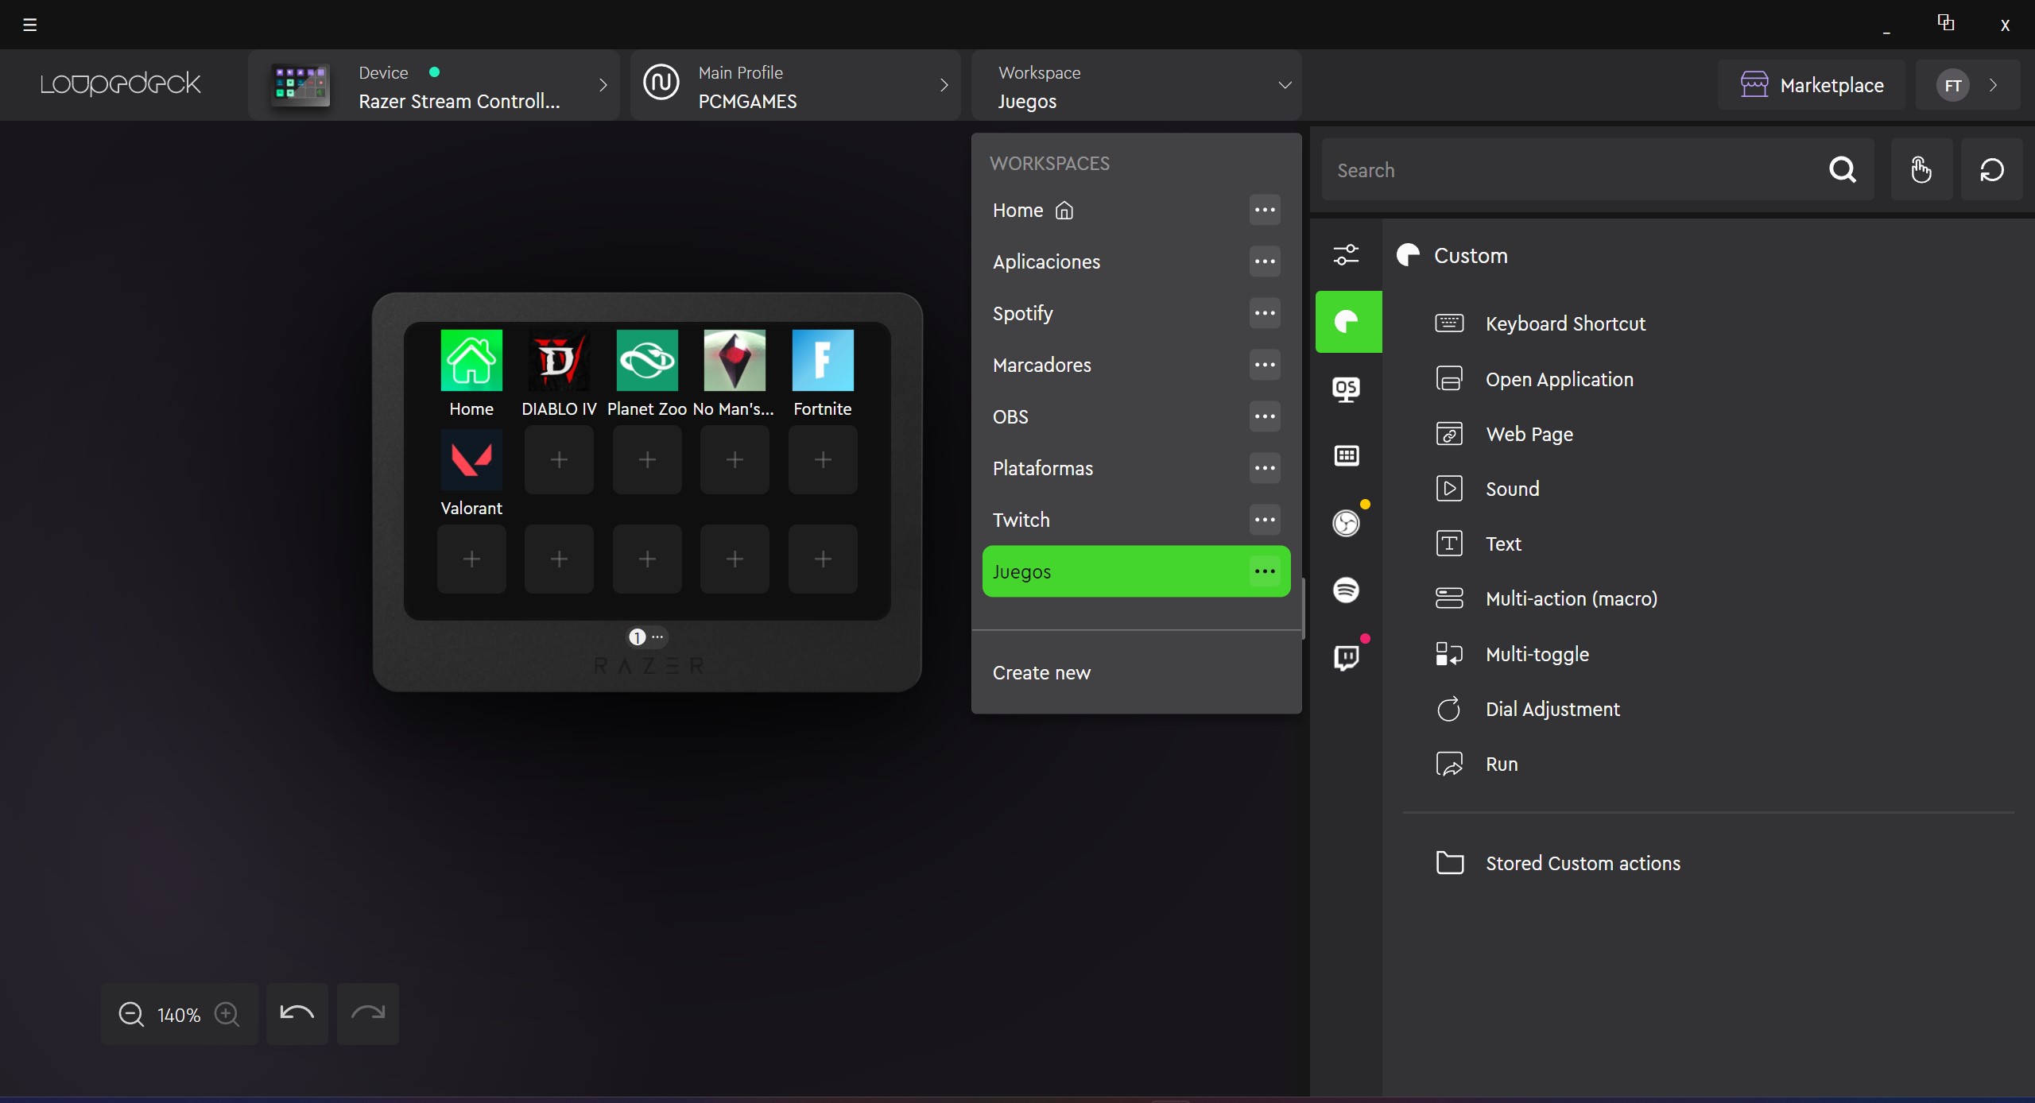Click the Keyboard Shortcut custom action icon

(1448, 325)
